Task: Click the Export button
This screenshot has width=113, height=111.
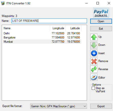Action: click(101, 106)
